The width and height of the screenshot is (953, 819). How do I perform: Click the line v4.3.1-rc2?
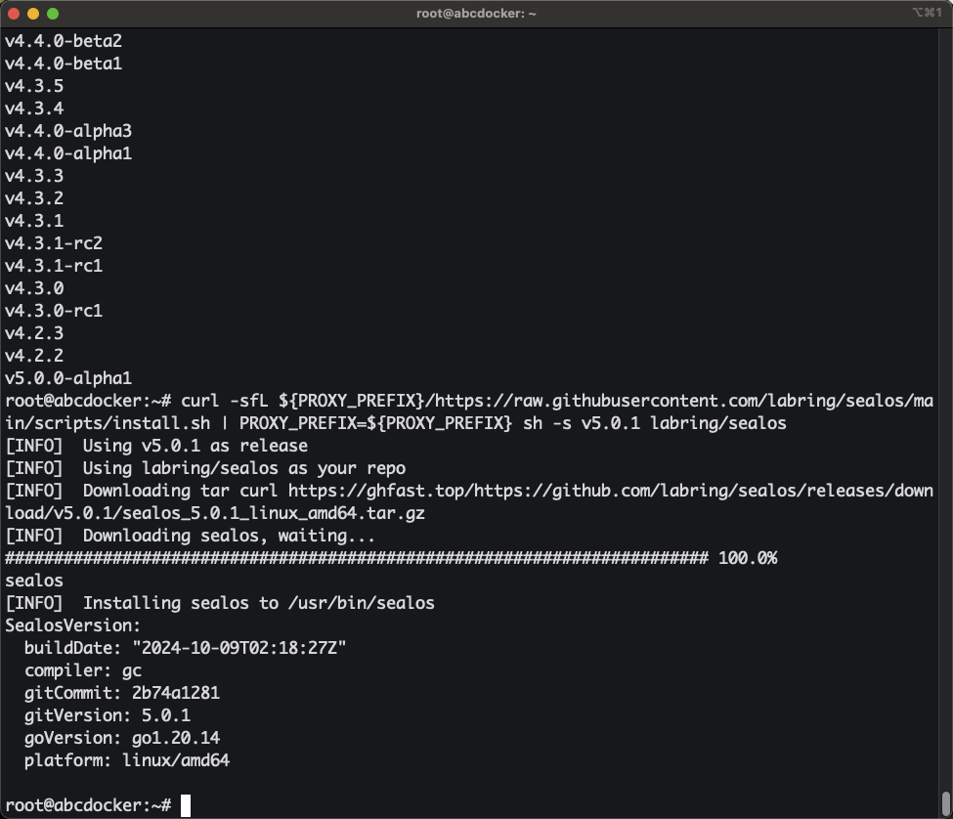tap(54, 243)
